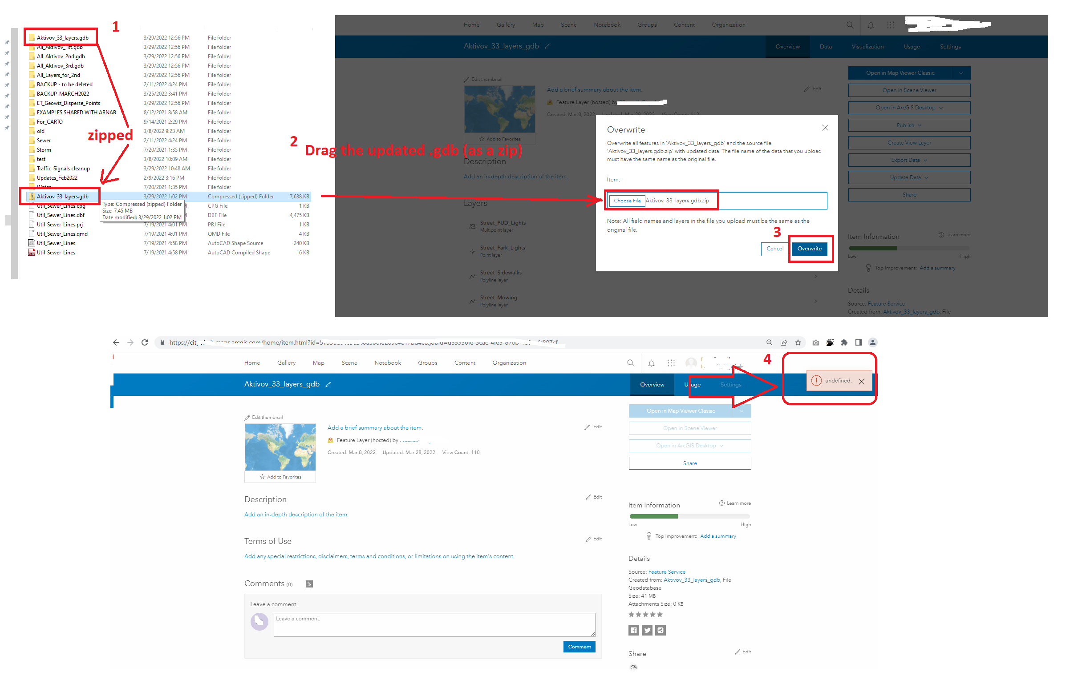The image size is (1078, 680).
Task: Click inside the Leave a comment box
Action: (x=434, y=624)
